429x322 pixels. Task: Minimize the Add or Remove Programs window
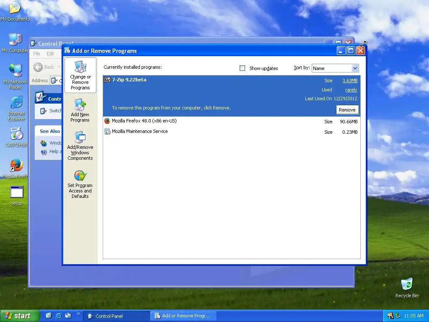pos(341,51)
